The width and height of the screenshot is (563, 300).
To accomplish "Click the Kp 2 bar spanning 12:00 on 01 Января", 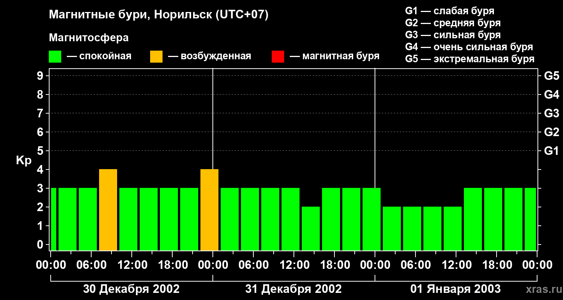I will click(453, 228).
